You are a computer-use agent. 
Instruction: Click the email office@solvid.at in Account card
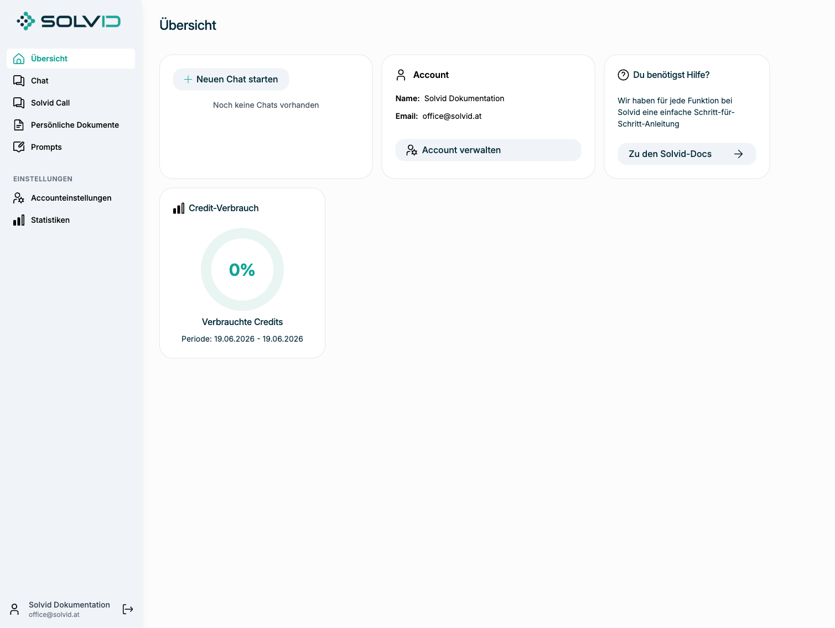pos(452,116)
